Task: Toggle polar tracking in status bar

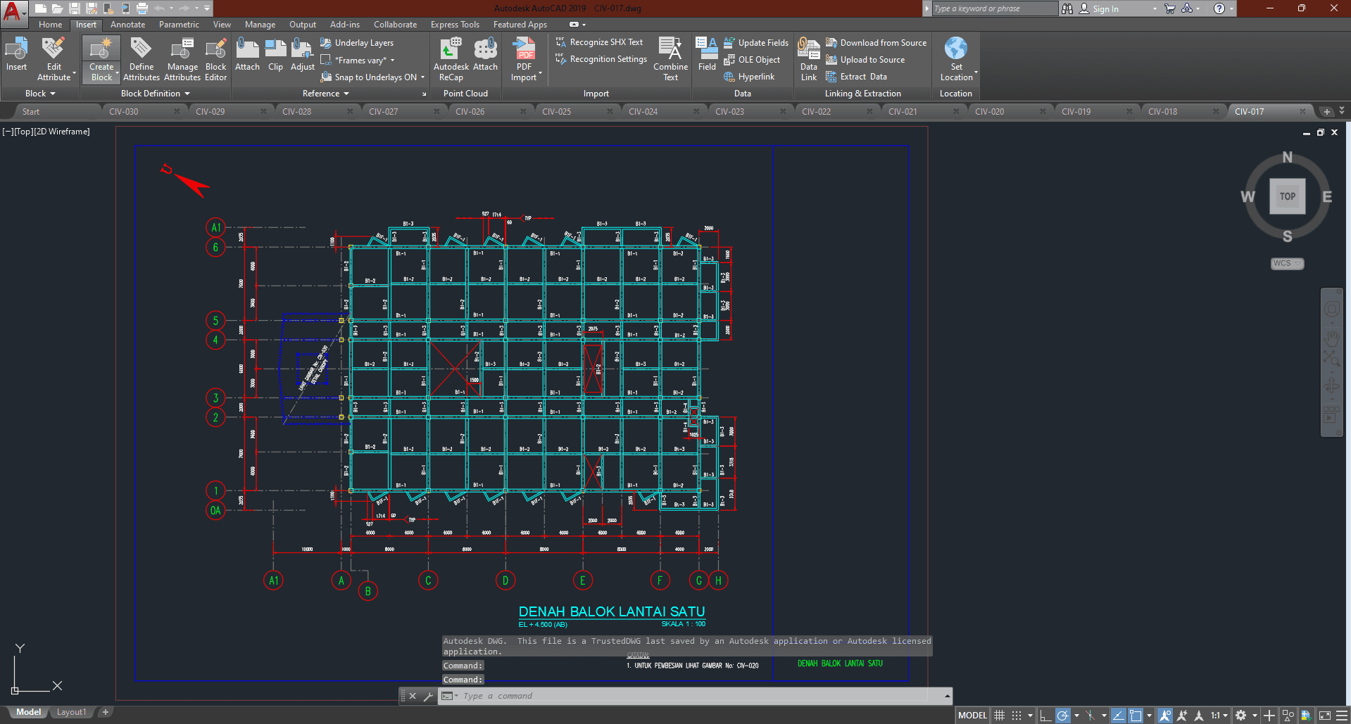Action: pos(1063,716)
